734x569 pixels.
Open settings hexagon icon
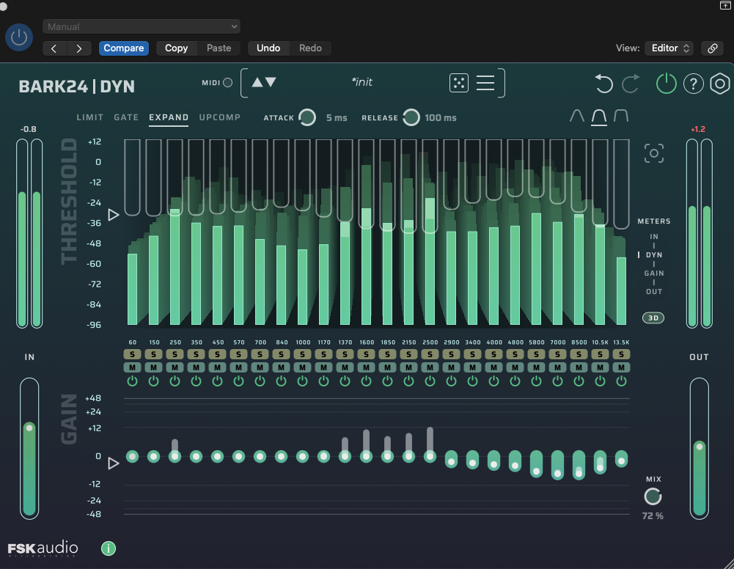[720, 84]
